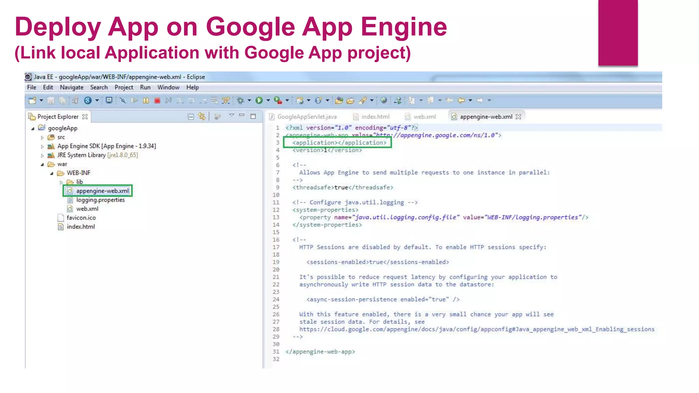
Task: Click the New Dynamic Web Project icon
Action: click(300, 100)
